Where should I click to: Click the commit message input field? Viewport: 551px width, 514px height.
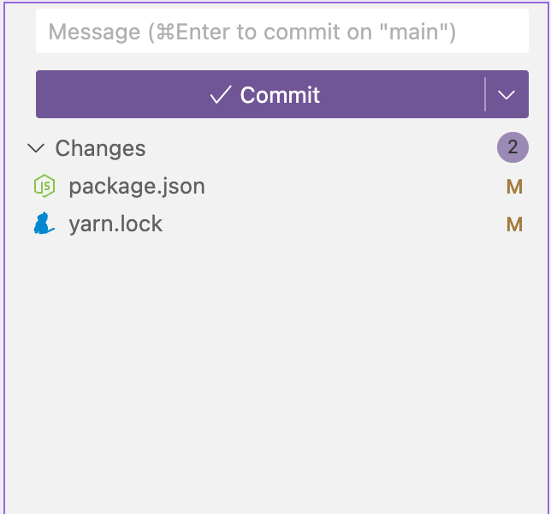click(x=282, y=32)
